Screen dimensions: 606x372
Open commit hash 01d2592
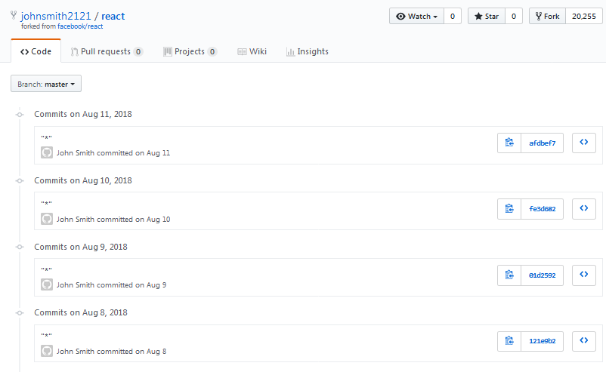[x=543, y=275]
